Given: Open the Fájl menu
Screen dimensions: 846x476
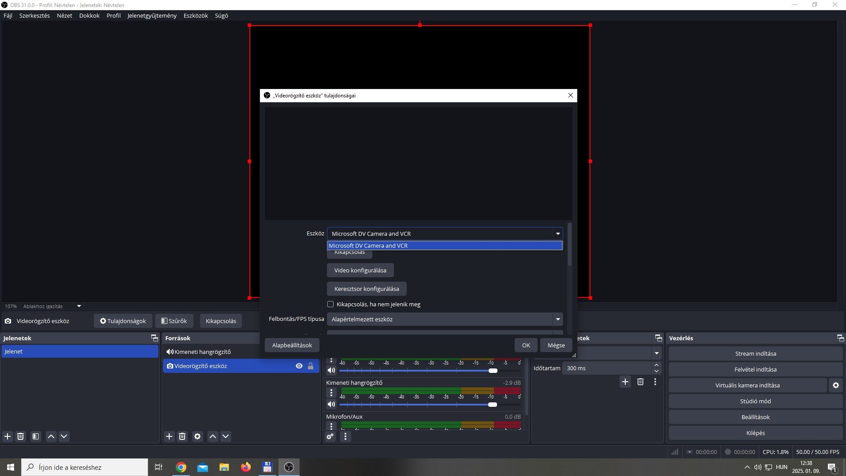Looking at the screenshot, I should point(8,15).
